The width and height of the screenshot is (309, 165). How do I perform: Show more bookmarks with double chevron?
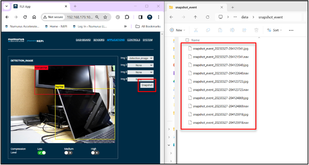coord(125,26)
